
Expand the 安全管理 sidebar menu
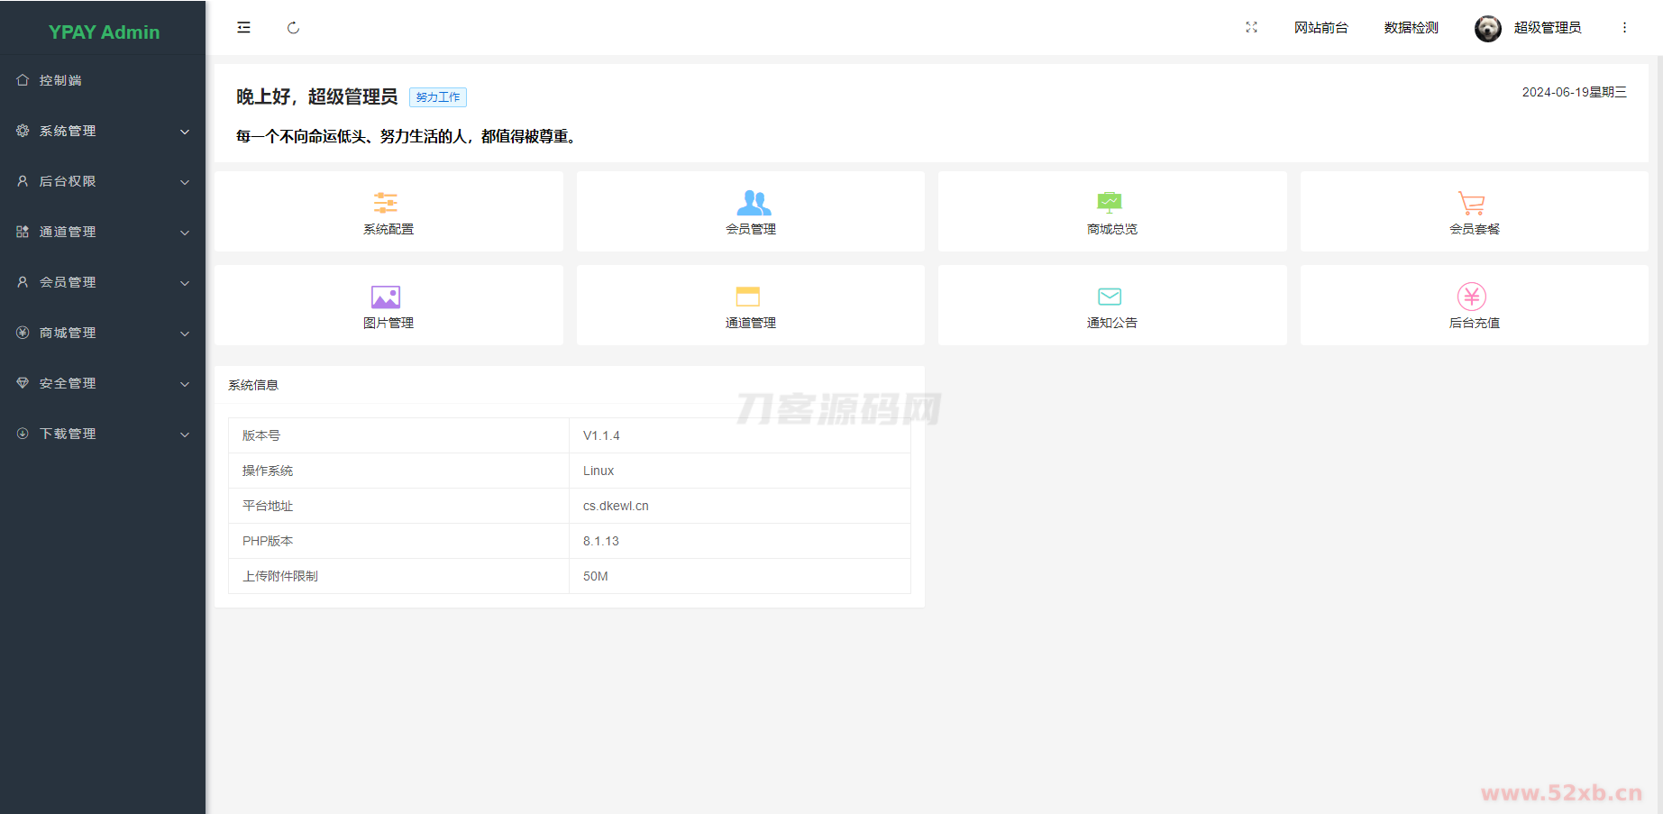(103, 383)
